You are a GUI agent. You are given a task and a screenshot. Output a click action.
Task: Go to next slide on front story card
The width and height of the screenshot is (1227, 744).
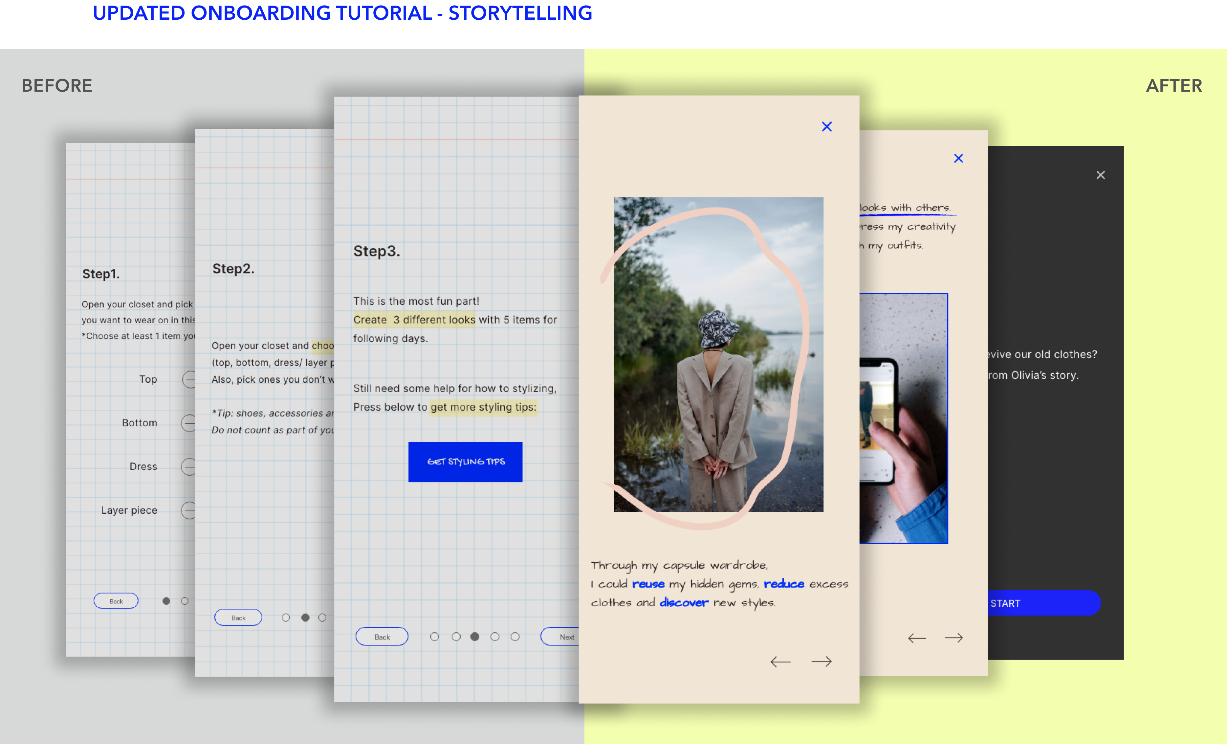(821, 661)
